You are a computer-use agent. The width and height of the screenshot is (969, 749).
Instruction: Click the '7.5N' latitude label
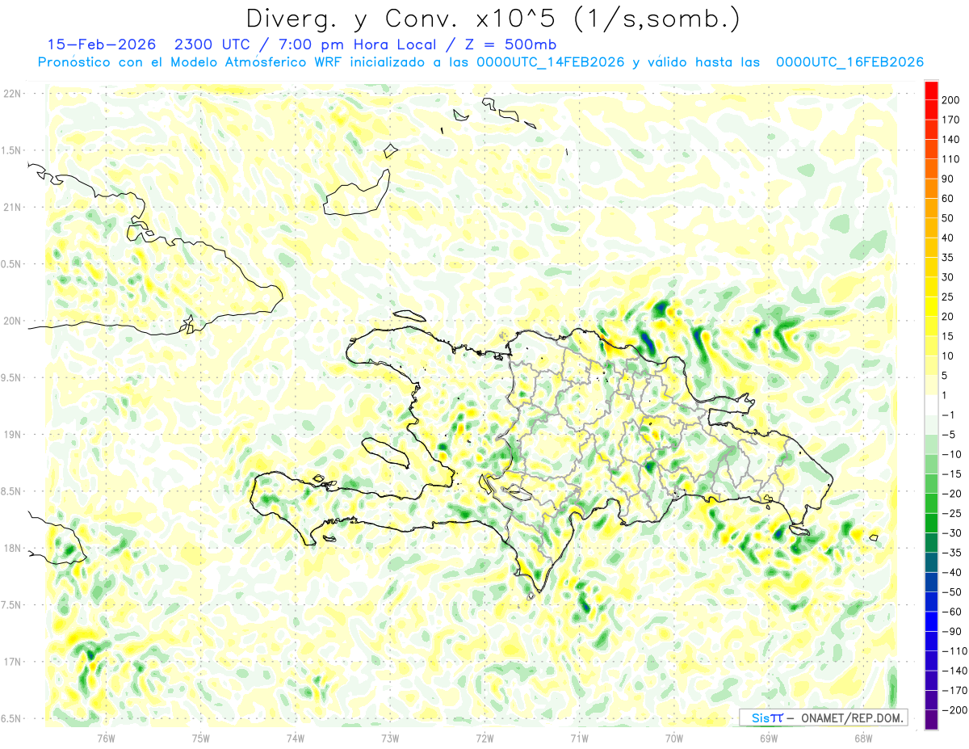(12, 605)
